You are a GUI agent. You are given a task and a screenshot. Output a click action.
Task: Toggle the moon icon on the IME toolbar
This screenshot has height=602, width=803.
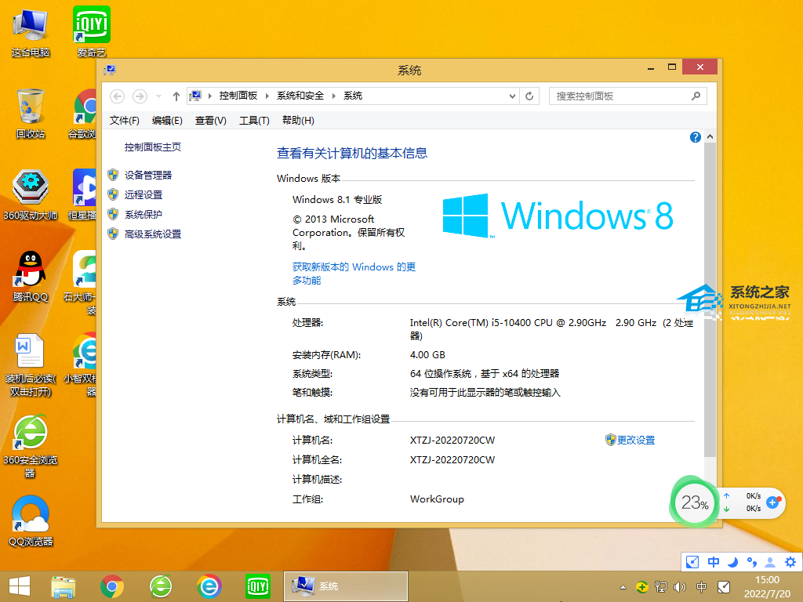click(x=732, y=562)
